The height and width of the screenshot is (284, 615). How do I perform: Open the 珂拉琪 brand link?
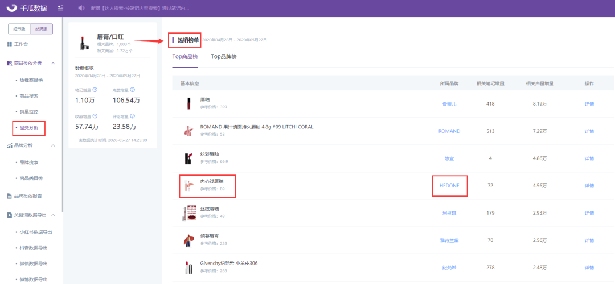449,213
